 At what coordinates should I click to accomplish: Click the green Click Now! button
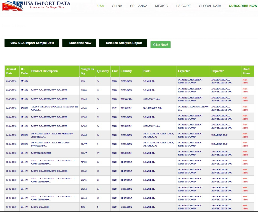[x=160, y=45]
